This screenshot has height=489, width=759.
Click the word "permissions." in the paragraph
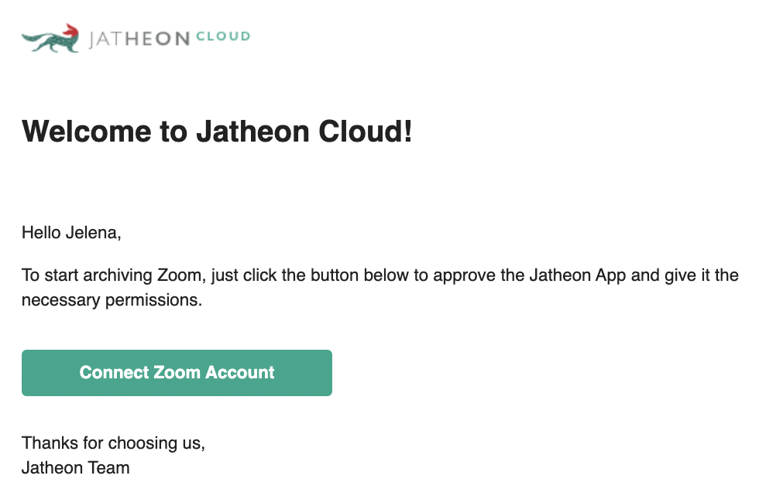pyautogui.click(x=153, y=300)
